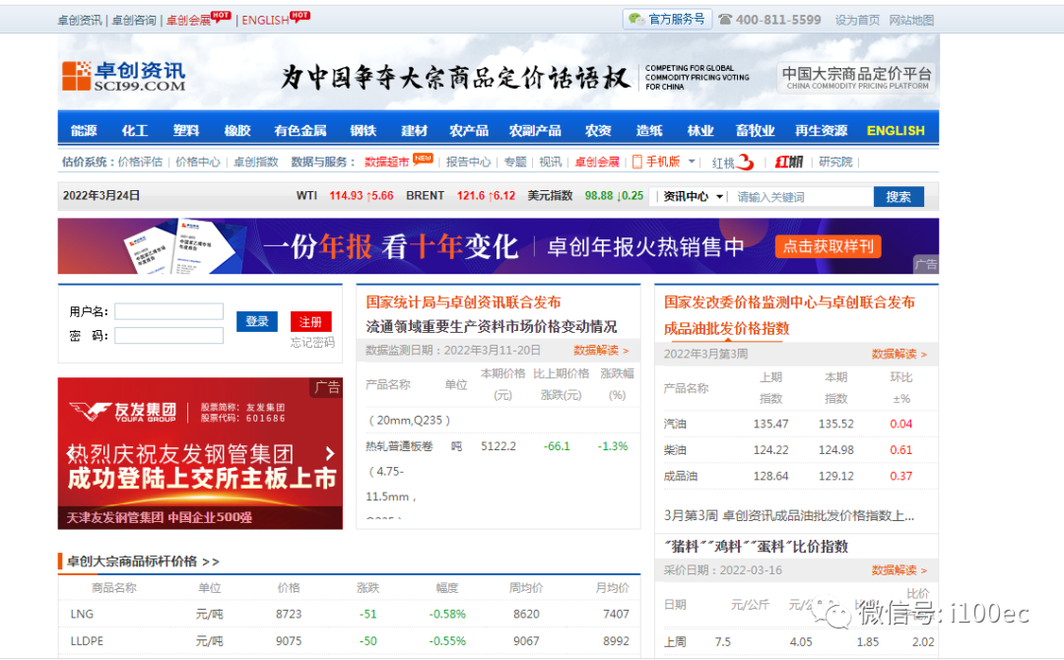Click the 搜索 search button
Viewport: 1064px width, 660px height.
pyautogui.click(x=898, y=197)
